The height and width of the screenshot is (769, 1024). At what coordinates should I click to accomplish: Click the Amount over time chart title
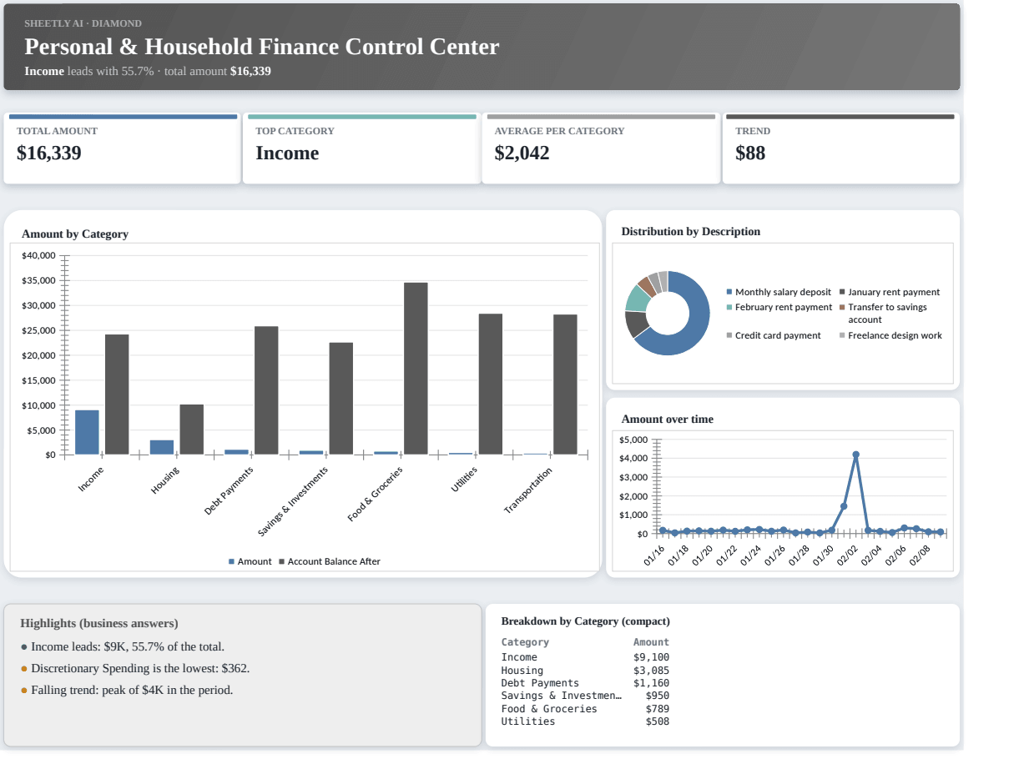click(667, 419)
